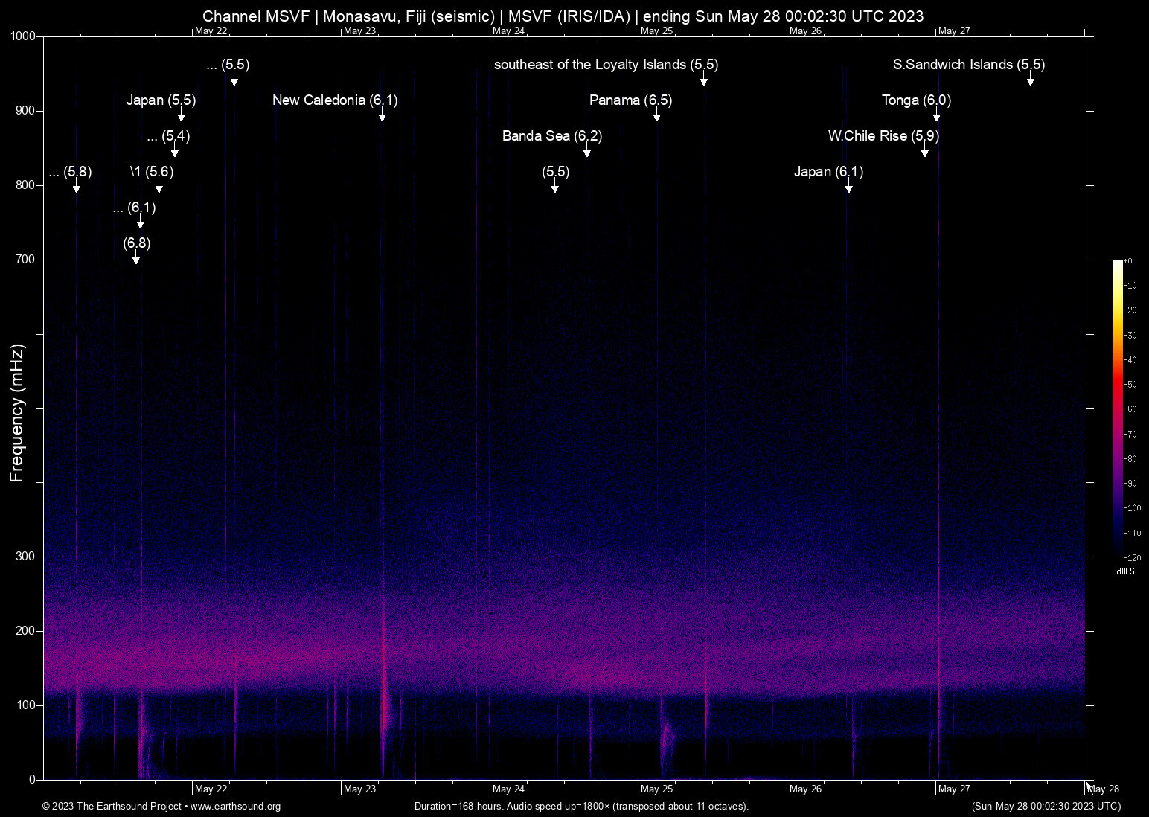
Task: Click the southeast of the Loyalty Islands label
Action: (606, 65)
